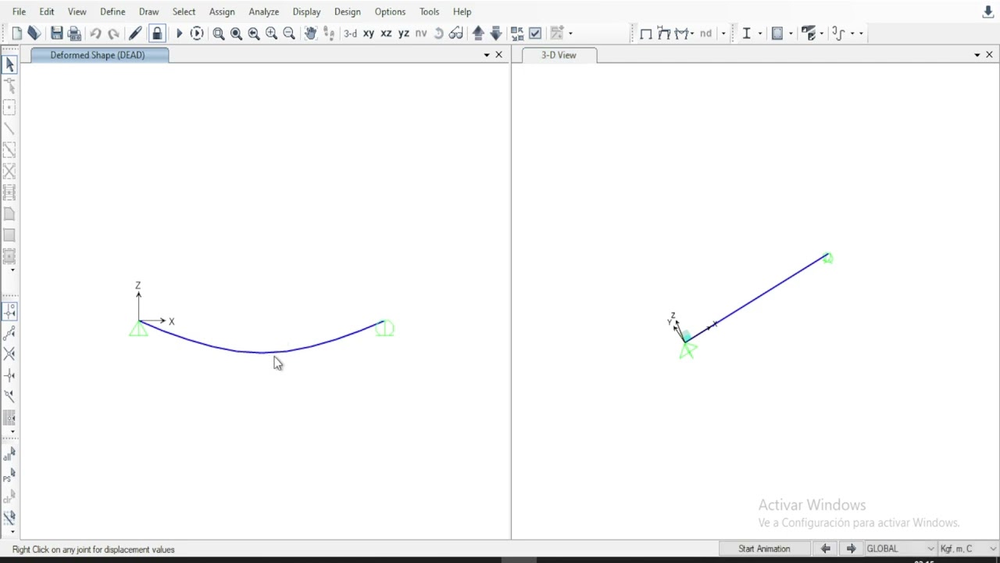1000x563 pixels.
Task: Open the Define menu
Action: click(x=112, y=12)
